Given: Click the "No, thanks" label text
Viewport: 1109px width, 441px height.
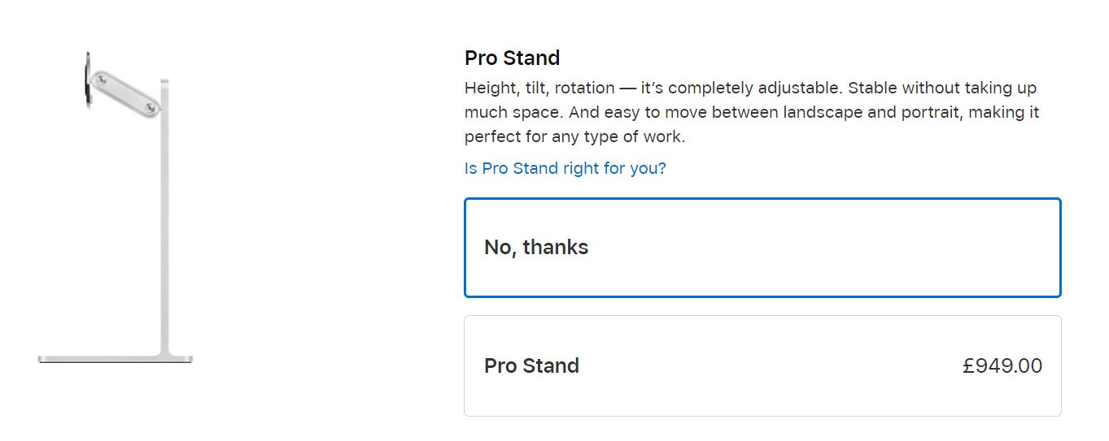Looking at the screenshot, I should 536,248.
